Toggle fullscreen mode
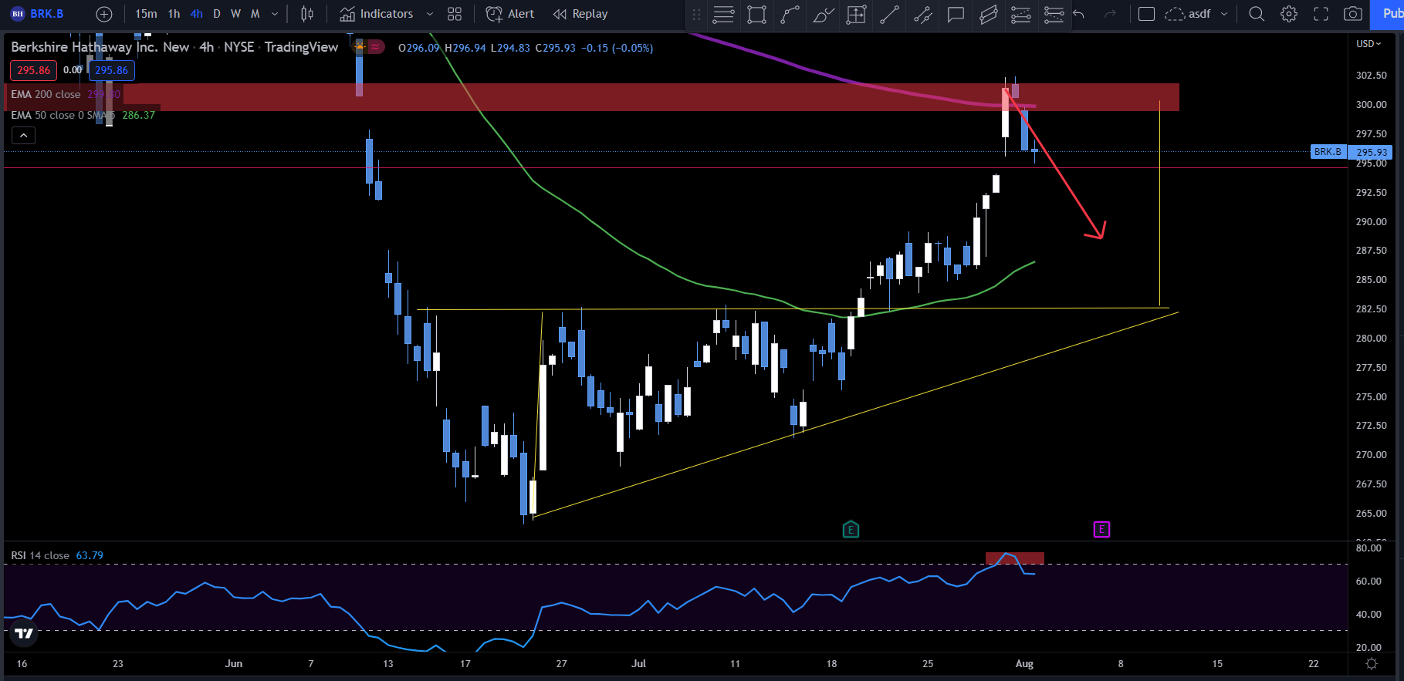This screenshot has width=1404, height=681. click(1321, 14)
